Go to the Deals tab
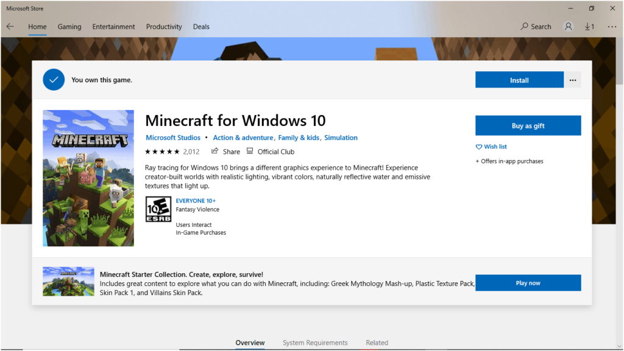624x351 pixels. (201, 27)
